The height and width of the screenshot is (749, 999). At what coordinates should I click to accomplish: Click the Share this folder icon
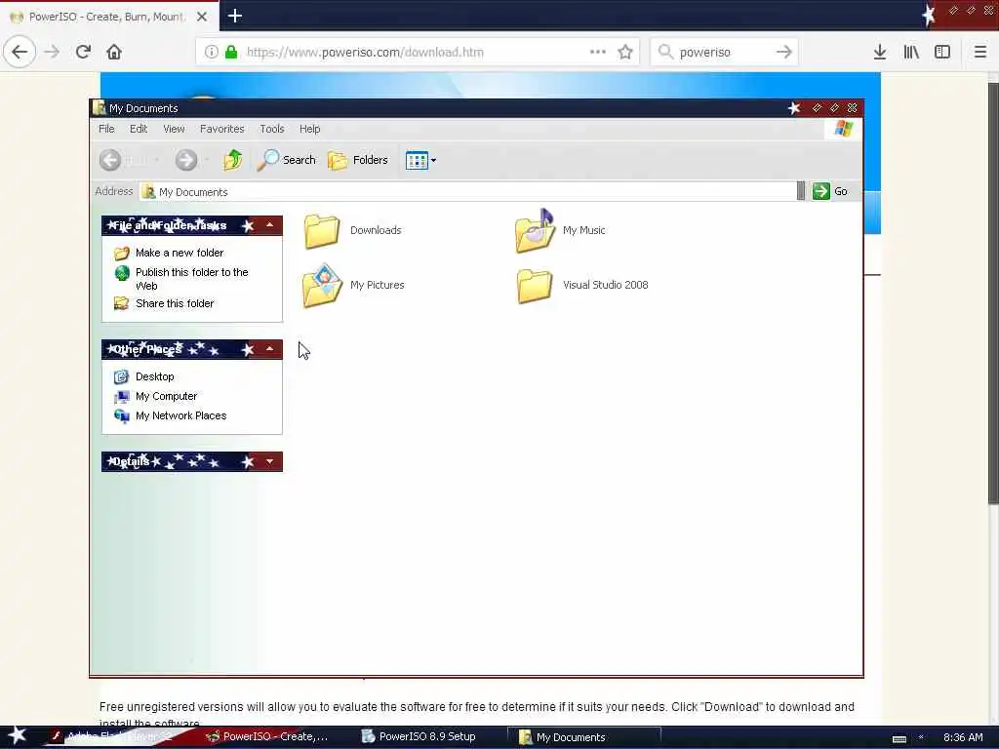(x=122, y=304)
